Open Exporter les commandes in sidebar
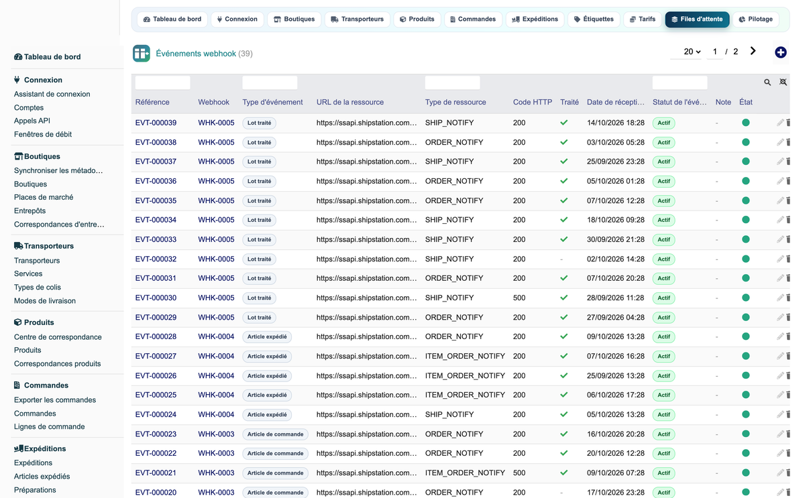The image size is (805, 498). 55,400
